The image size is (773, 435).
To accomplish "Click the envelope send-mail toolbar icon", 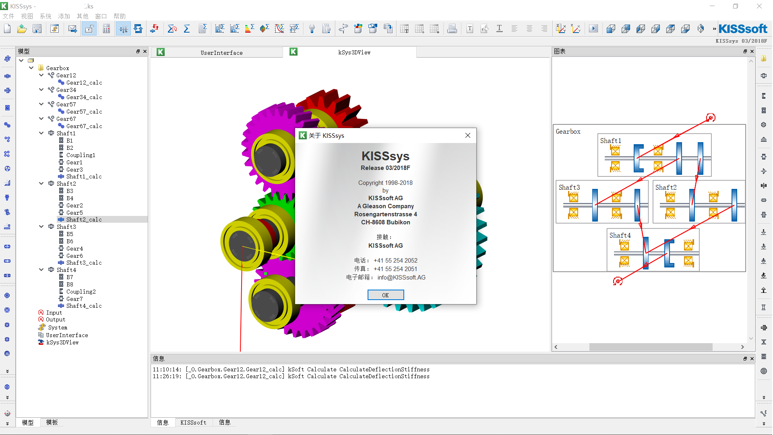I will coord(72,29).
